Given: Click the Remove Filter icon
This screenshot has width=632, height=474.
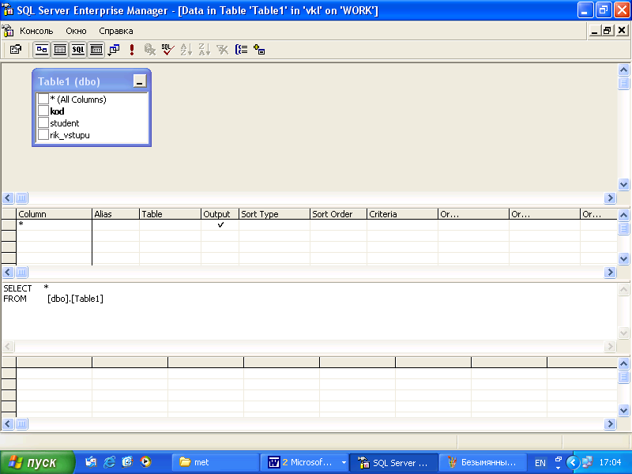Looking at the screenshot, I should 222,50.
